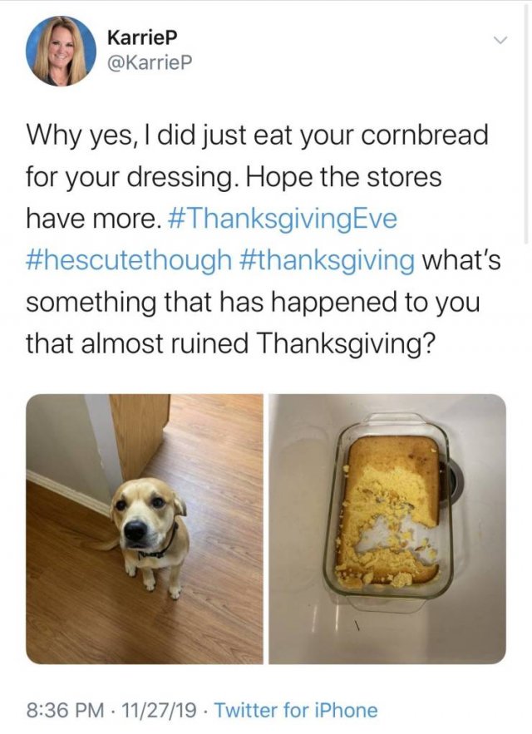View the dog photo on the left
532x734 pixels.
coord(145,529)
